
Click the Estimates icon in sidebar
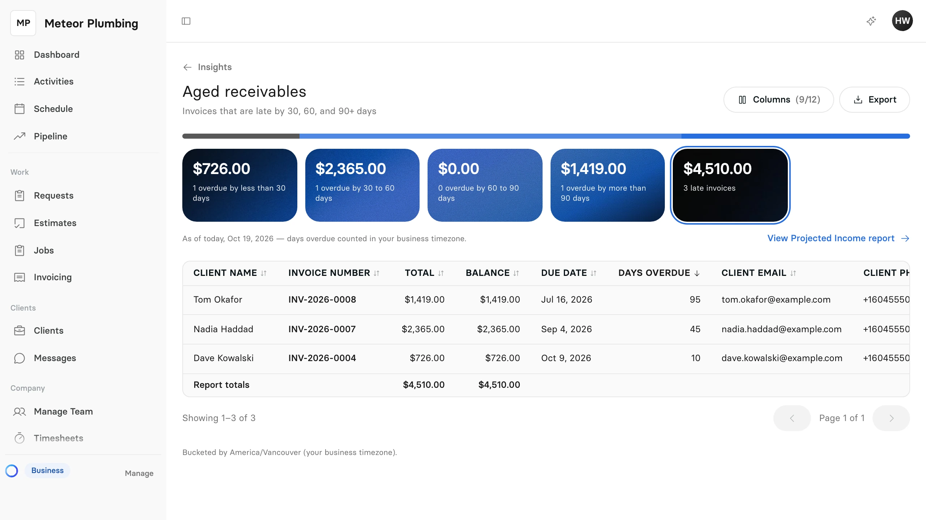20,223
